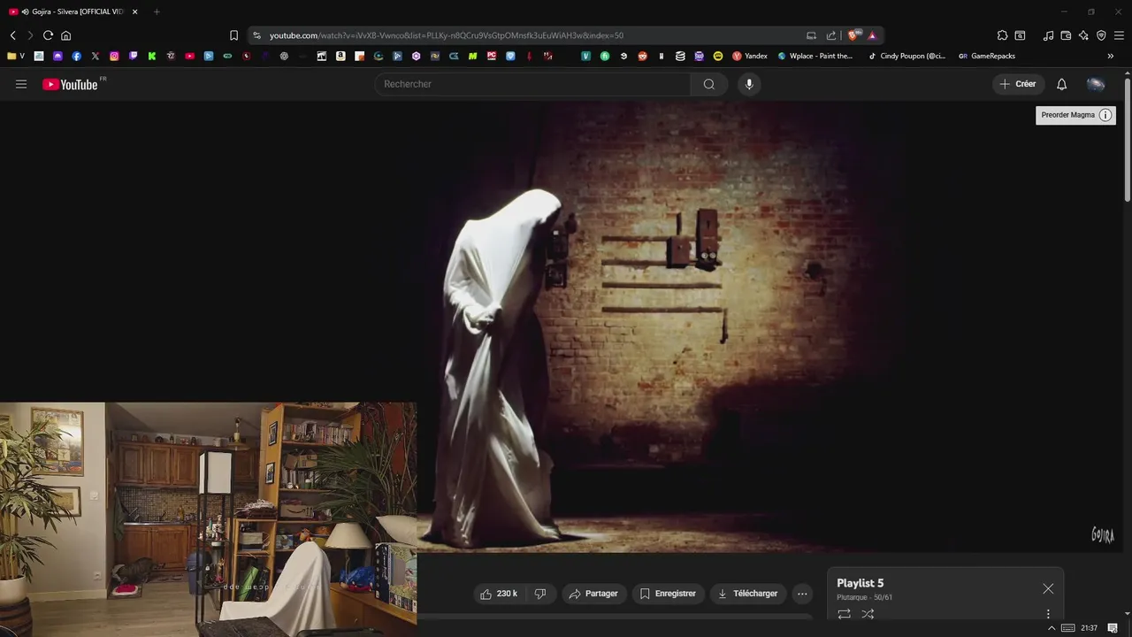Viewport: 1132px width, 637px height.
Task: Open the Brave Wallet icon
Action: pyautogui.click(x=1066, y=35)
